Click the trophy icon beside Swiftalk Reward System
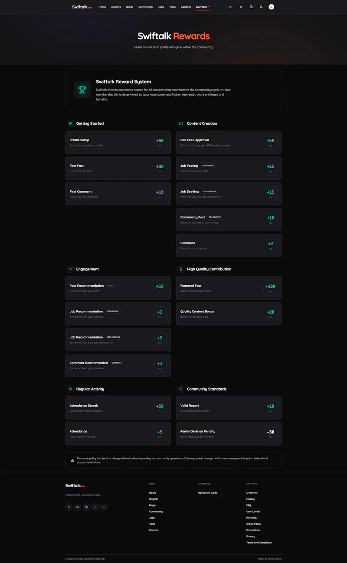The image size is (347, 563). (82, 90)
